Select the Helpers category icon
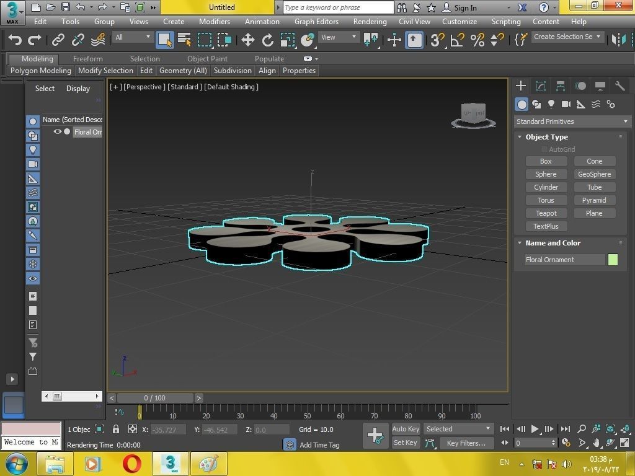The image size is (635, 476). point(580,104)
